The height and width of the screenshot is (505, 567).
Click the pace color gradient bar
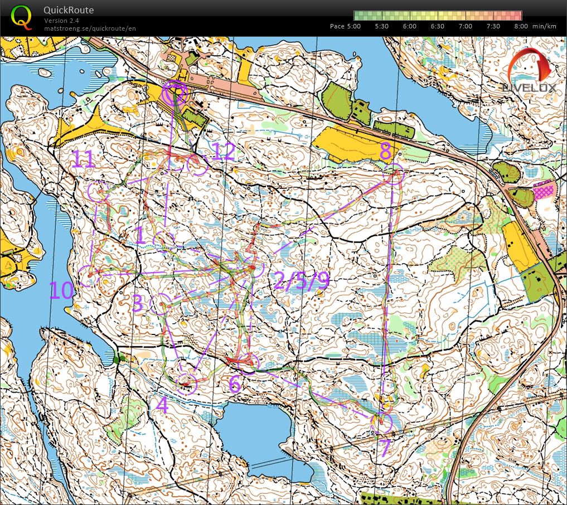[x=438, y=16]
